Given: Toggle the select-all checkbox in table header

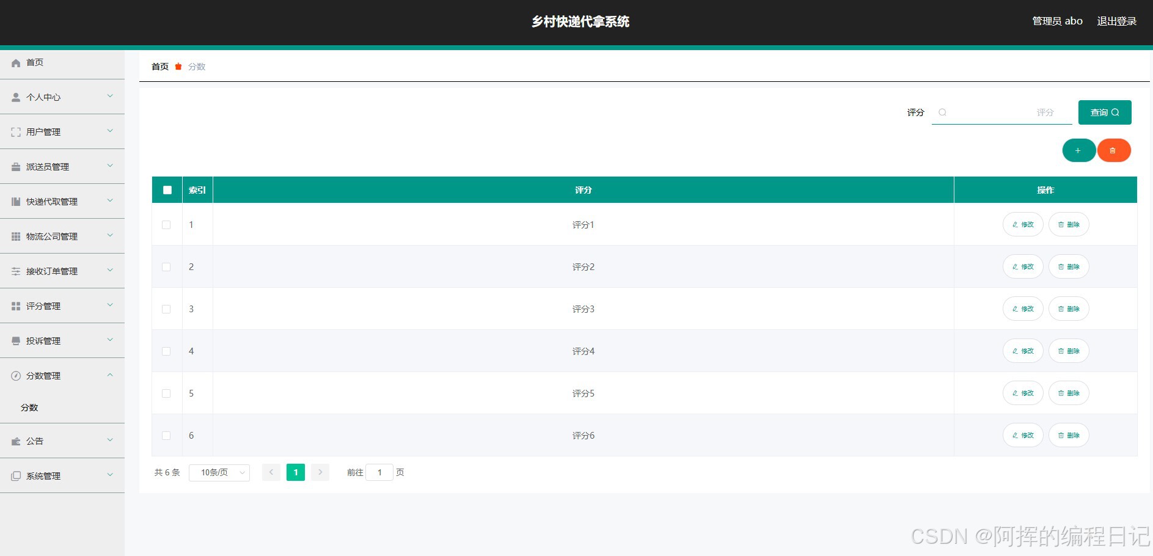Looking at the screenshot, I should 167,190.
